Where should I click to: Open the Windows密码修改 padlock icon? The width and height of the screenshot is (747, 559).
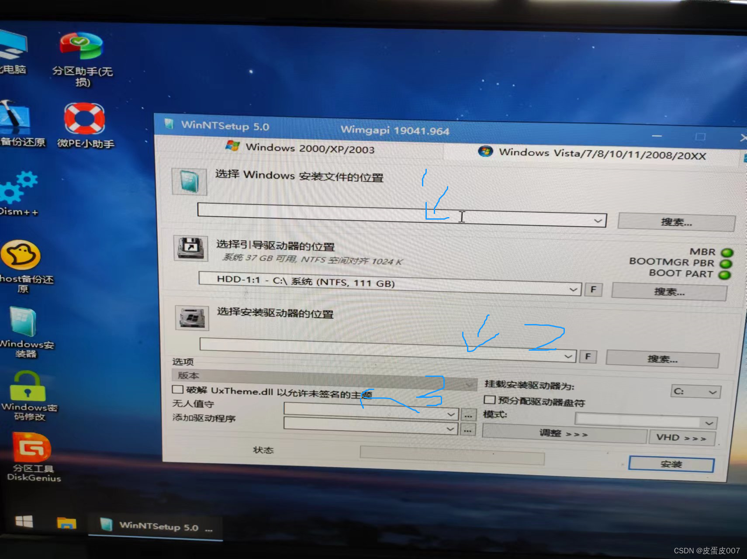28,396
